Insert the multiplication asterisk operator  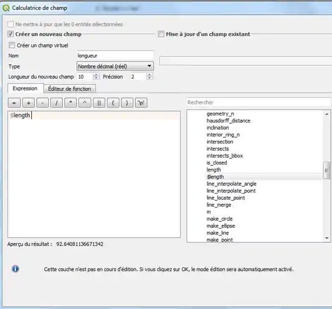70,103
